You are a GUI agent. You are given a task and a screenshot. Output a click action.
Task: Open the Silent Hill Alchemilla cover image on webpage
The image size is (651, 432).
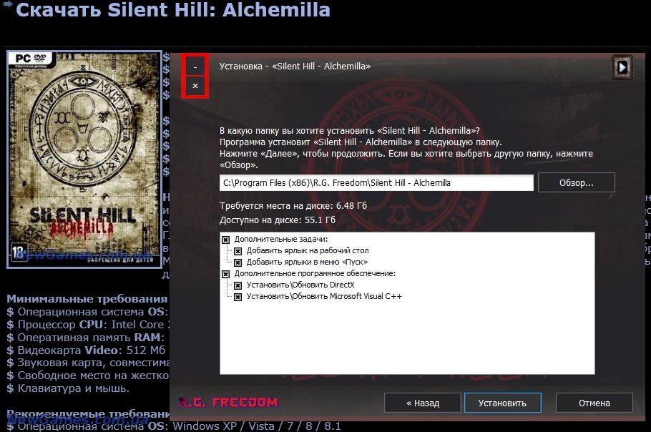[x=84, y=159]
